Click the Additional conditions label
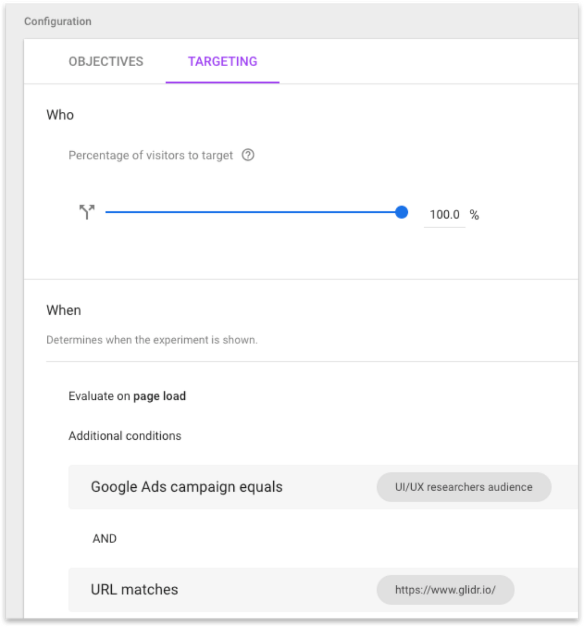Viewport: 584px width, 627px height. [x=125, y=436]
